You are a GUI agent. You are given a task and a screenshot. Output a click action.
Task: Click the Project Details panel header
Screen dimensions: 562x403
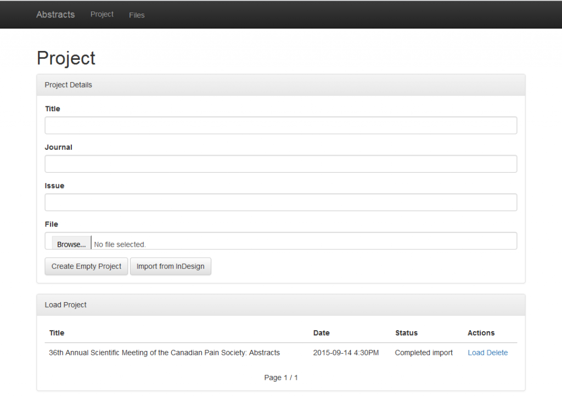point(68,84)
